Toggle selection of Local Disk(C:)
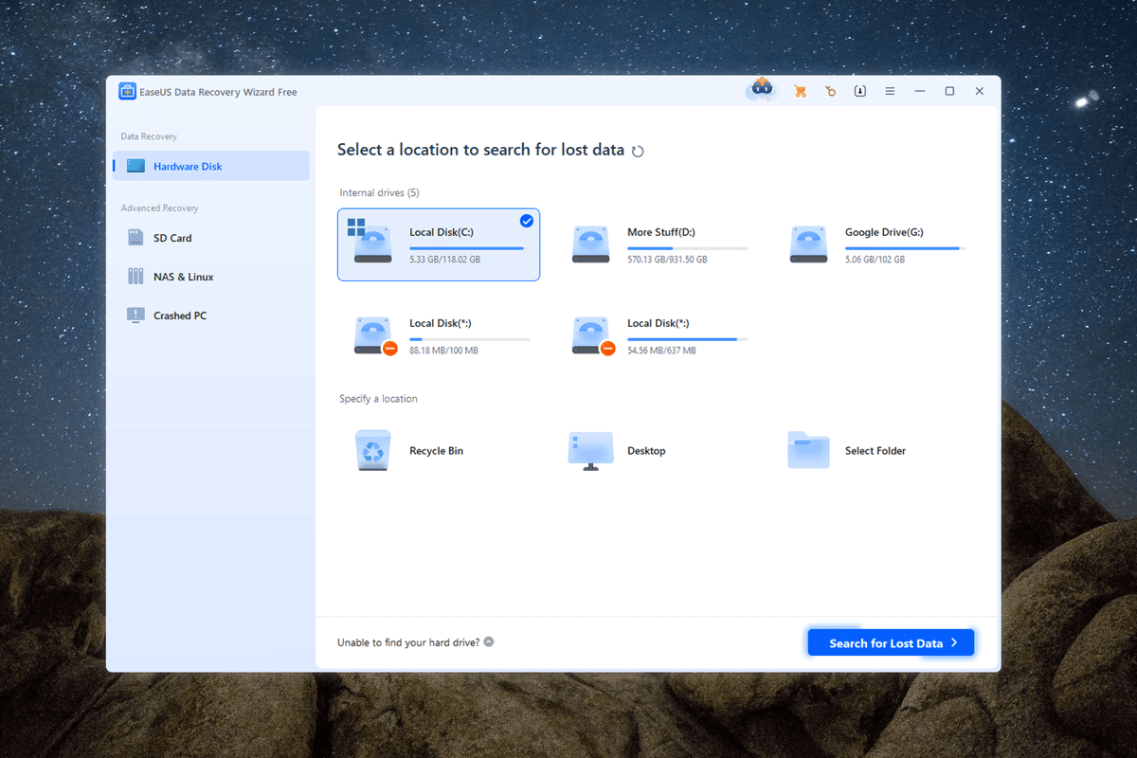The width and height of the screenshot is (1137, 758). [x=527, y=221]
